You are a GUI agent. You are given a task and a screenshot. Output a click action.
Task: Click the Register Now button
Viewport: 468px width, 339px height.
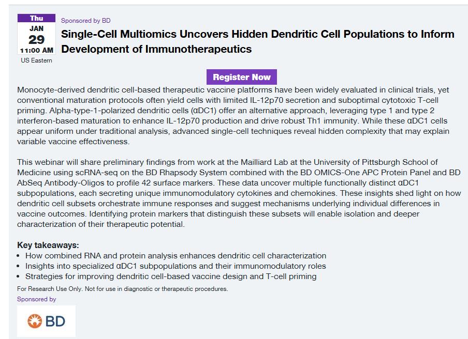click(242, 77)
